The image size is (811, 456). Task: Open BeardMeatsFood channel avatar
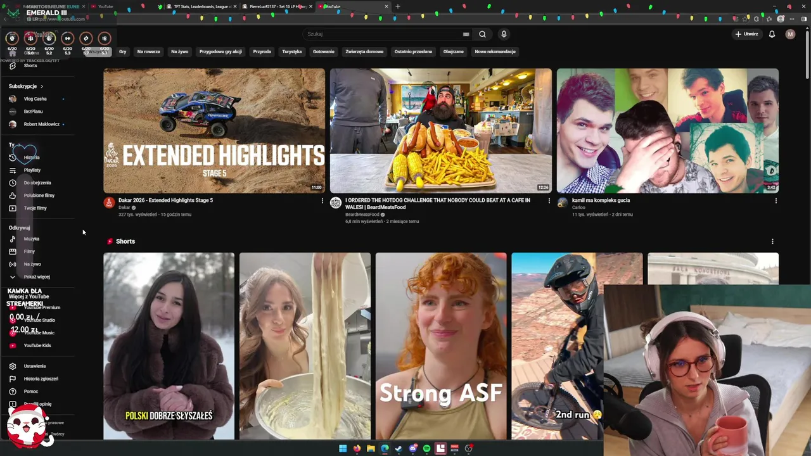336,203
